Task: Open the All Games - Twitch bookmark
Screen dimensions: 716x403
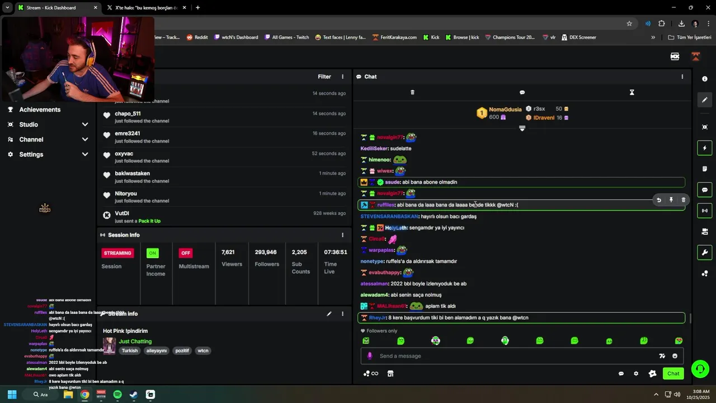Action: click(286, 38)
